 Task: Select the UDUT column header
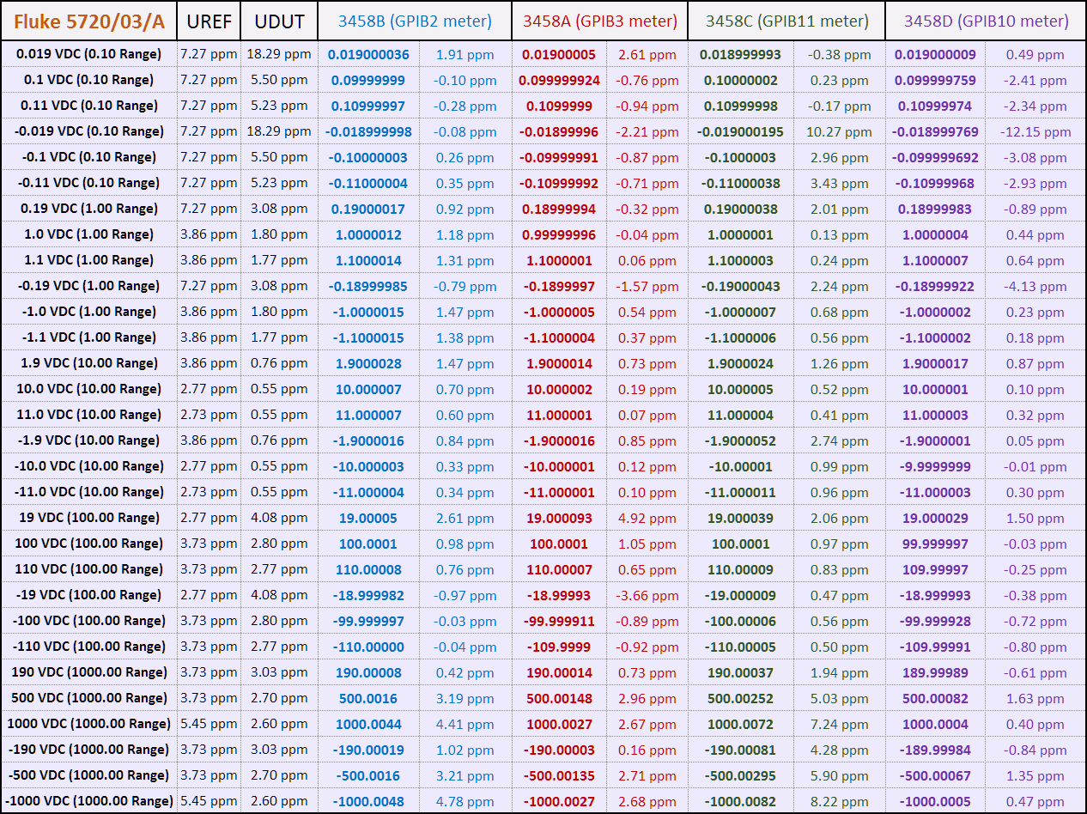[279, 21]
